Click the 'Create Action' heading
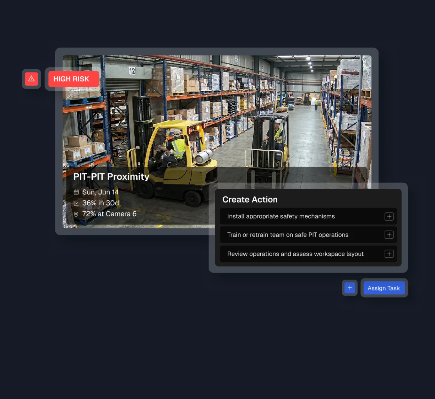The image size is (435, 399). tap(250, 199)
